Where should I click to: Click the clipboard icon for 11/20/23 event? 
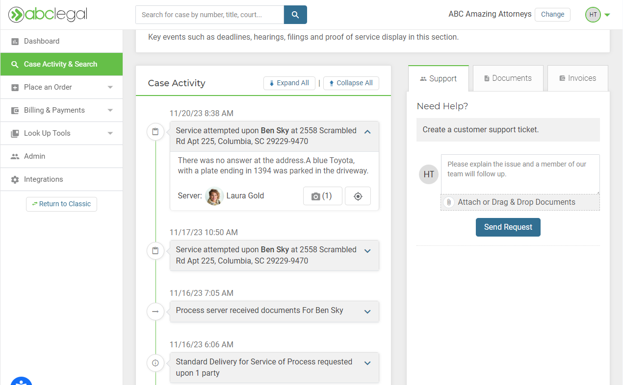pos(156,132)
